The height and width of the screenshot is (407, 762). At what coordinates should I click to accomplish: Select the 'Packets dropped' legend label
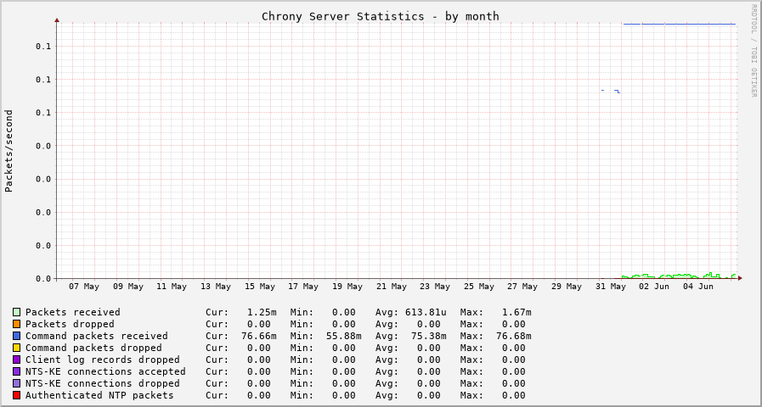pyautogui.click(x=70, y=324)
